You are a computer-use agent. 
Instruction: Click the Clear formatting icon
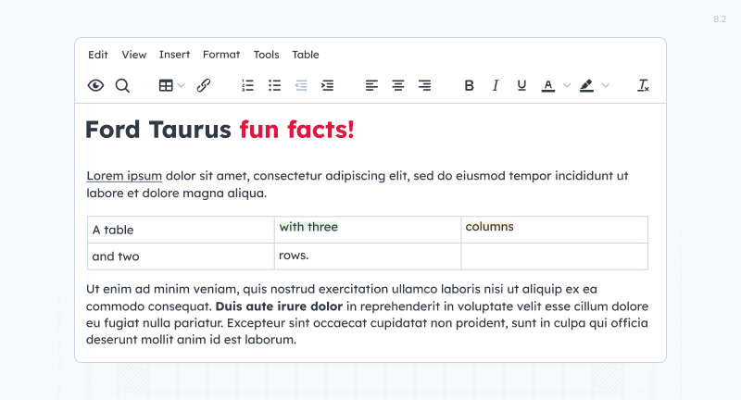(643, 85)
